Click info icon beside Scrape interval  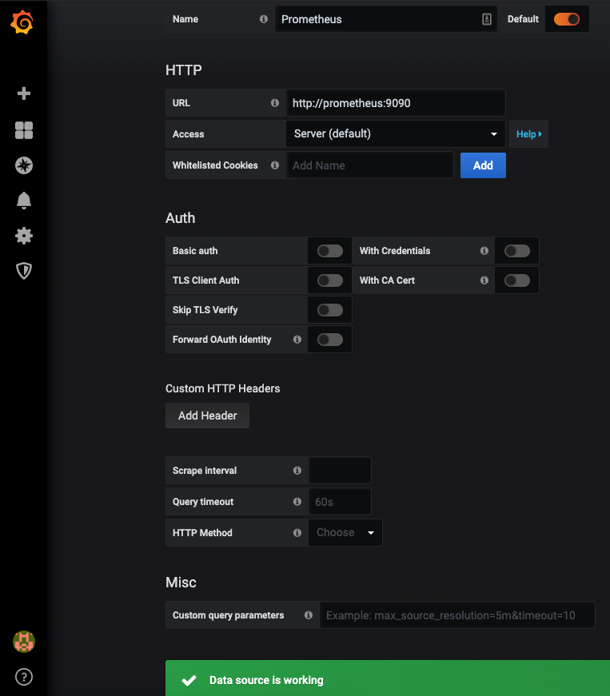tap(297, 470)
